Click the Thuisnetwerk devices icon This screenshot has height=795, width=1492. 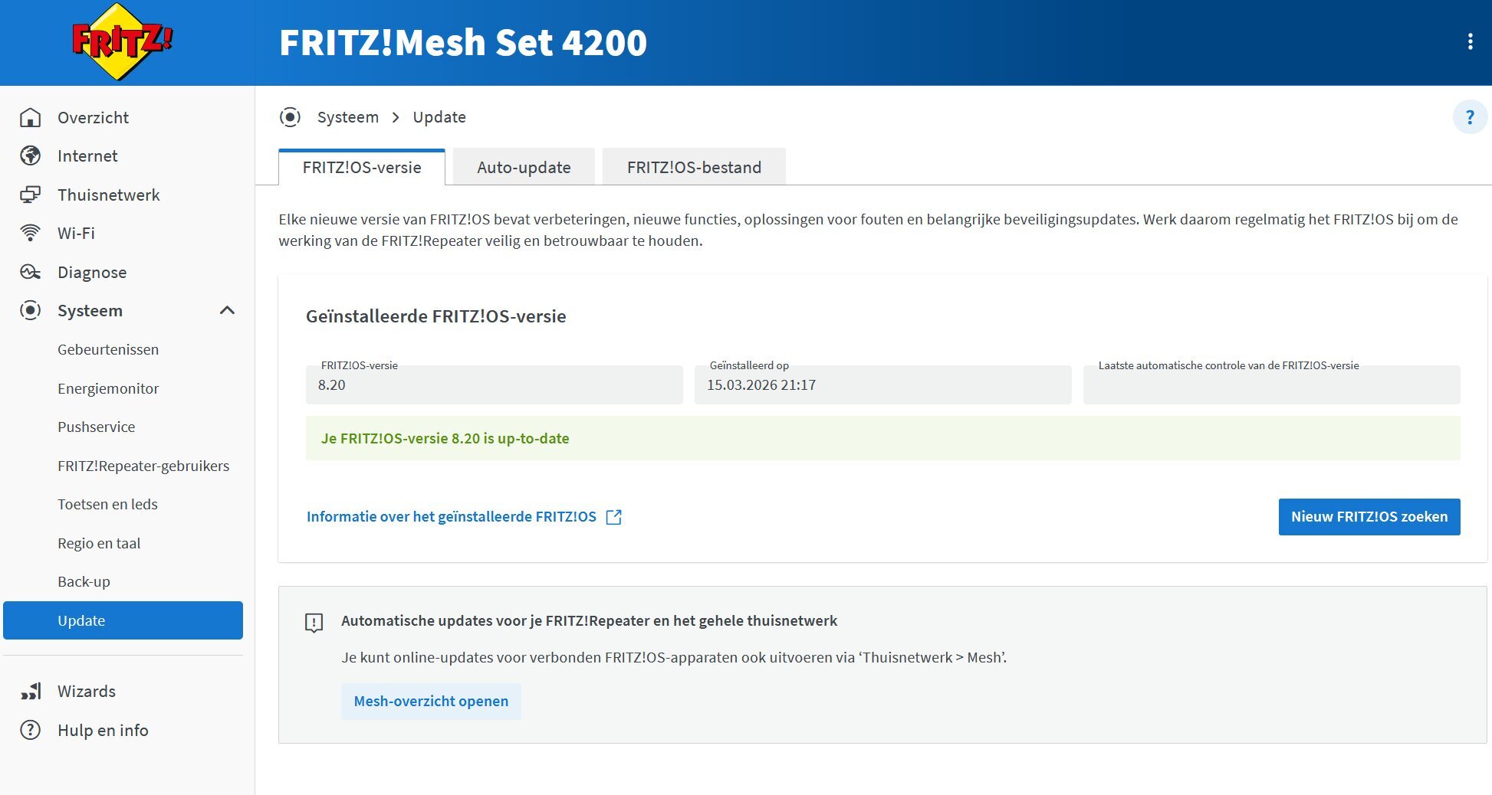click(x=31, y=195)
